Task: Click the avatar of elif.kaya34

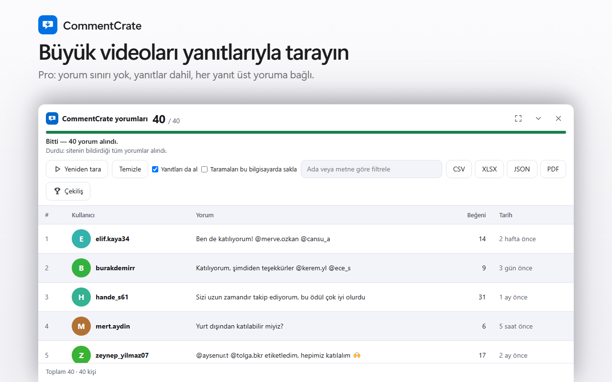Action: [81, 239]
